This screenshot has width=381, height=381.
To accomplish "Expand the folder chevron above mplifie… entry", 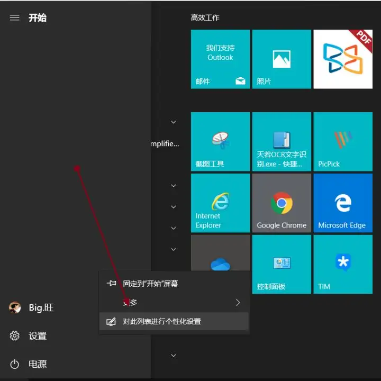I will coord(174,122).
